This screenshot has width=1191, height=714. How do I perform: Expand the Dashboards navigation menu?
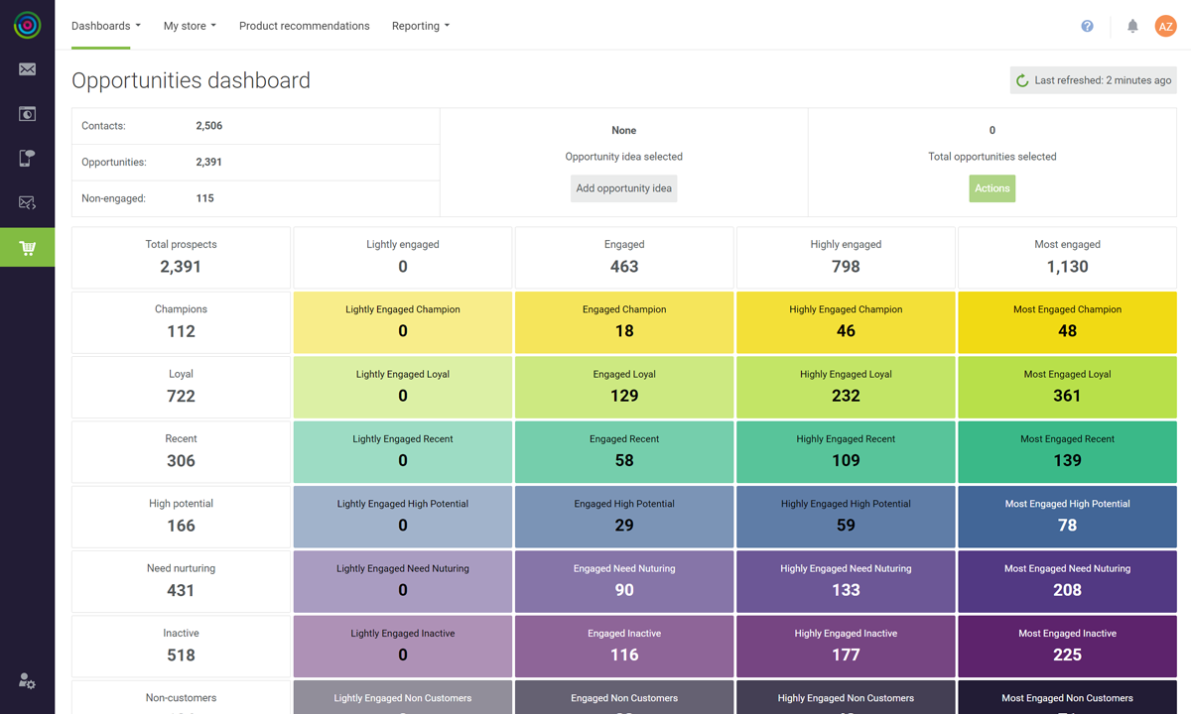tap(106, 25)
